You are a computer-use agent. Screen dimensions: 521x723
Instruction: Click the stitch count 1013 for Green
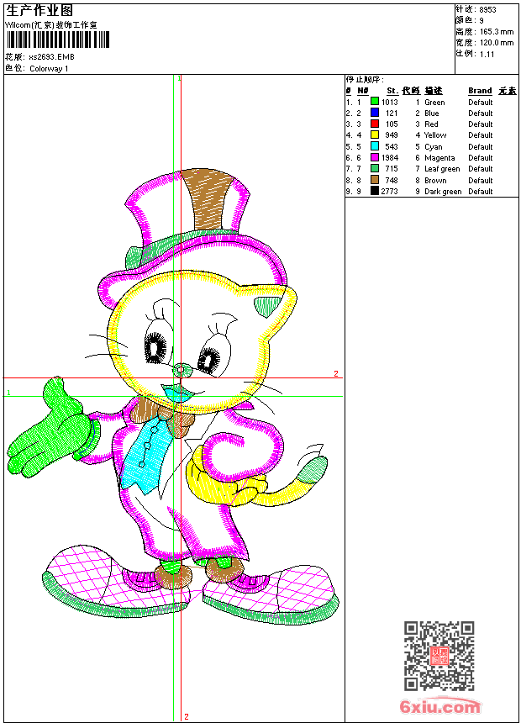390,103
